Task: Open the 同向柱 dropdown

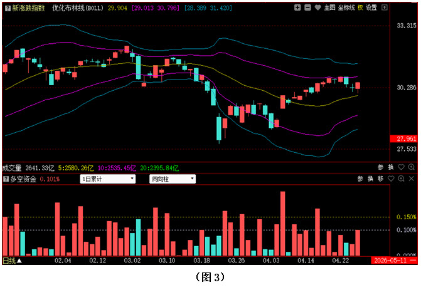Action: pyautogui.click(x=172, y=179)
